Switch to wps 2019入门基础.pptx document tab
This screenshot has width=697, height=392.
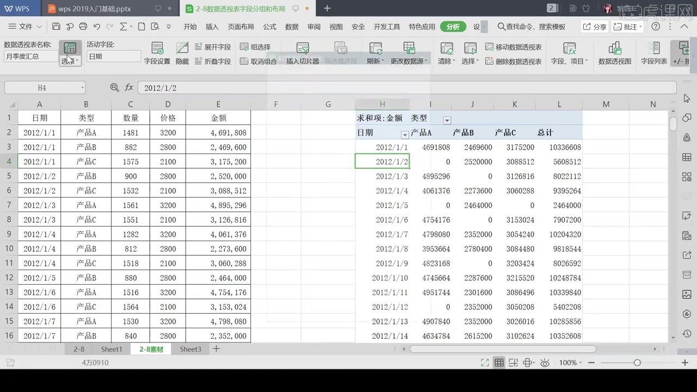111,9
